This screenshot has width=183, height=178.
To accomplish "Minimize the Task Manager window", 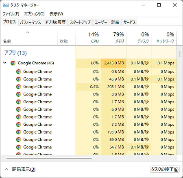I will (144, 5).
